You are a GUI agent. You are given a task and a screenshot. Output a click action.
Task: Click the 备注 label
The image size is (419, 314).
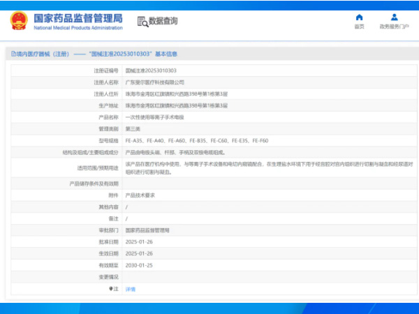(113, 218)
